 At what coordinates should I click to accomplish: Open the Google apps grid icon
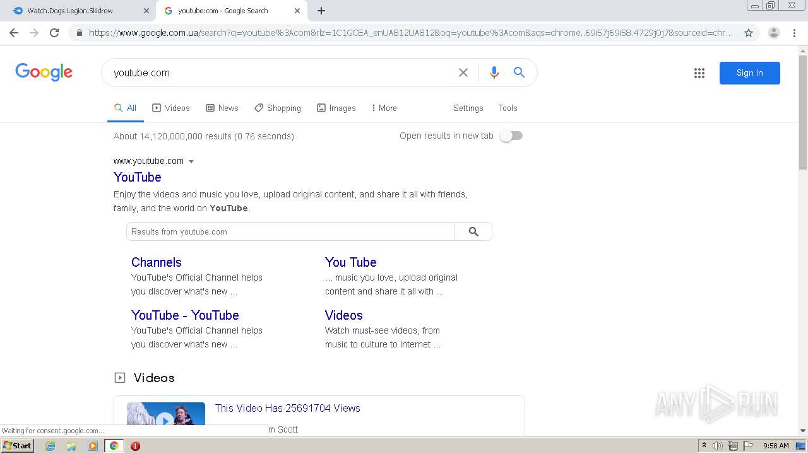click(699, 73)
